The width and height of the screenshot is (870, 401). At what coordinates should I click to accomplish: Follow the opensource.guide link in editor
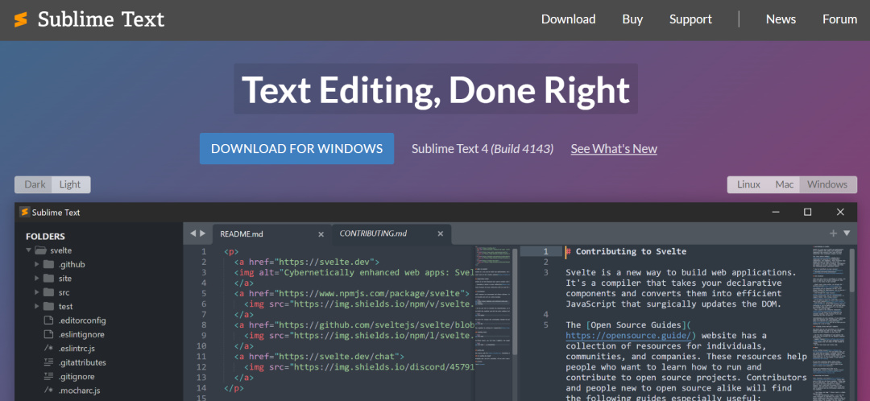tap(627, 336)
